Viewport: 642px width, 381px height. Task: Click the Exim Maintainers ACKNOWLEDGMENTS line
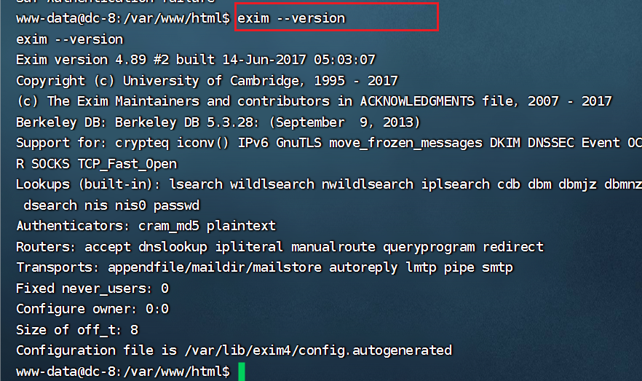click(x=314, y=101)
